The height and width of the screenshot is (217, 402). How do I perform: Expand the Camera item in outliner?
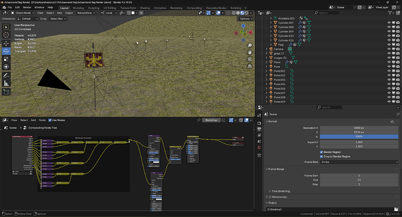pos(267,49)
